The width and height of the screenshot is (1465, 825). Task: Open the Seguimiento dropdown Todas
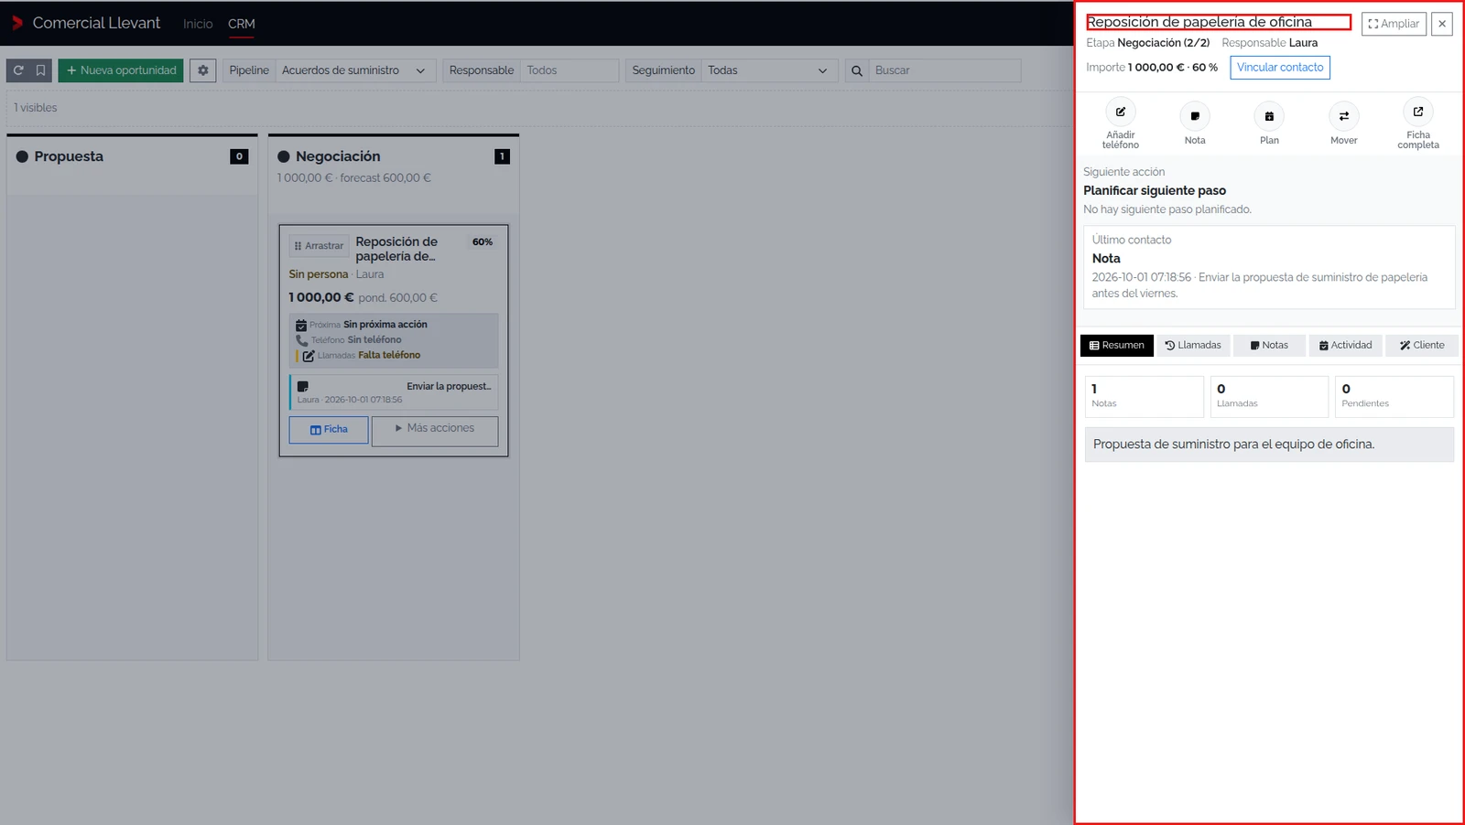[769, 70]
